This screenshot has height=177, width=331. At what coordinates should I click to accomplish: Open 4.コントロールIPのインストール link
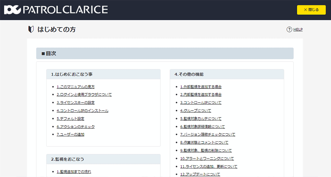point(82,111)
